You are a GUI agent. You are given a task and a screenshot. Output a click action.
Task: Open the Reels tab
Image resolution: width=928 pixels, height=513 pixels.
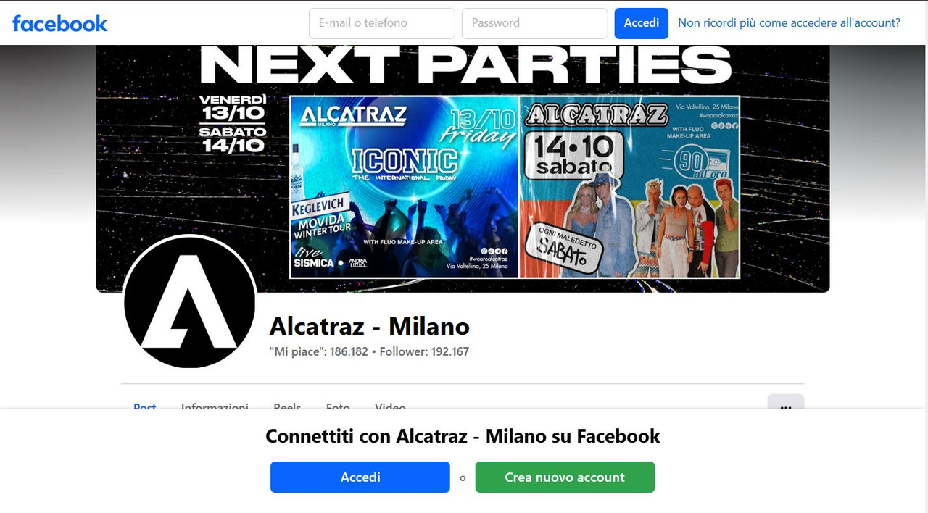coord(287,406)
